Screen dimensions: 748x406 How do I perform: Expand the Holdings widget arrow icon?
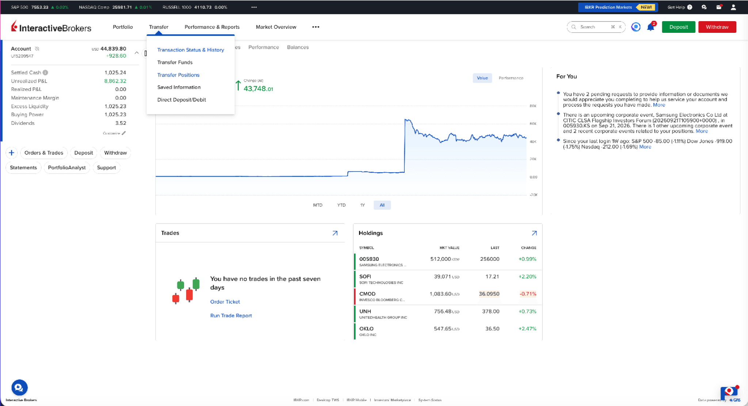(534, 233)
